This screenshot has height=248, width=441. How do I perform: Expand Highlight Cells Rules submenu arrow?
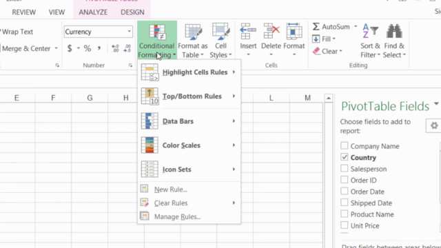pos(234,72)
